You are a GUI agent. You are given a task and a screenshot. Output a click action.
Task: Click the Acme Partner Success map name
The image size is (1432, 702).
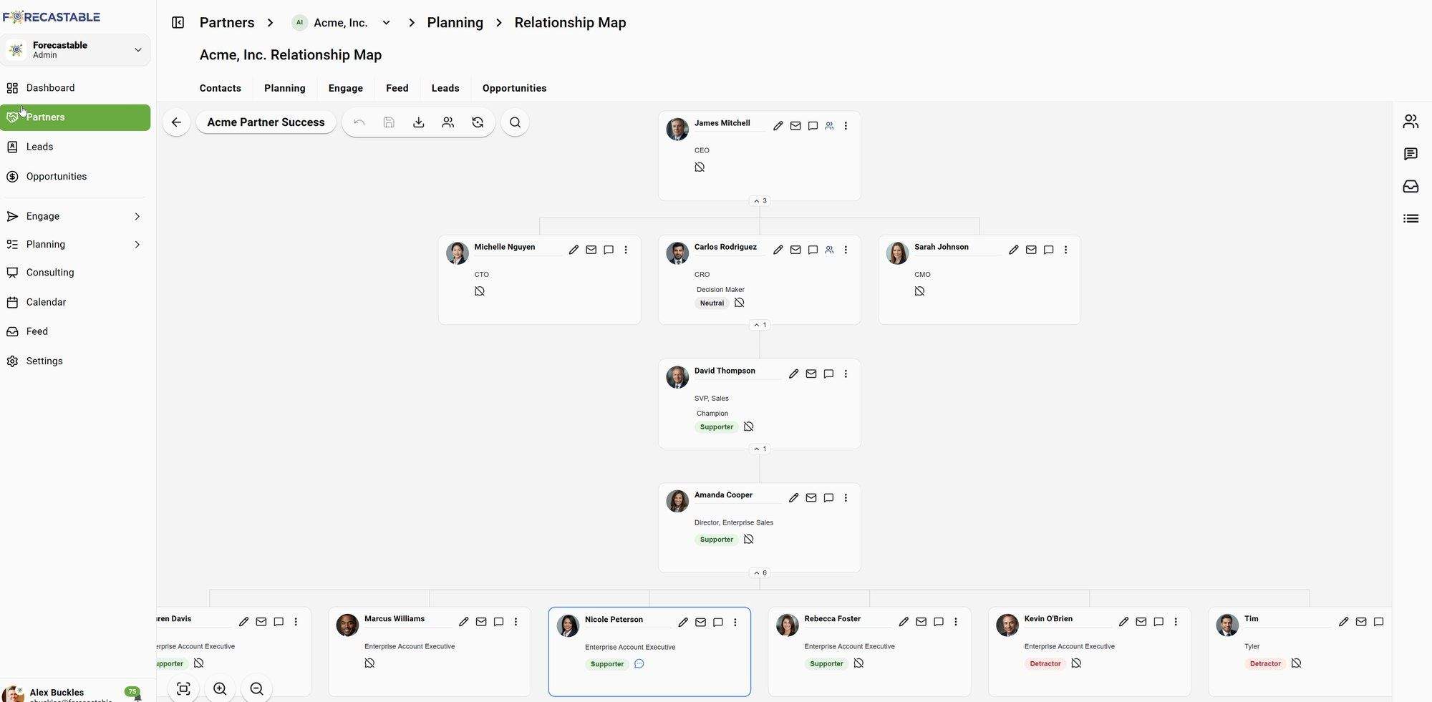(266, 122)
